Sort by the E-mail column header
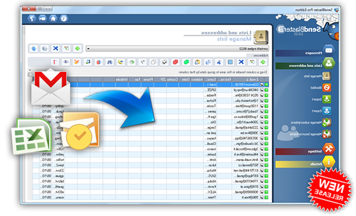 pyautogui.click(x=246, y=79)
